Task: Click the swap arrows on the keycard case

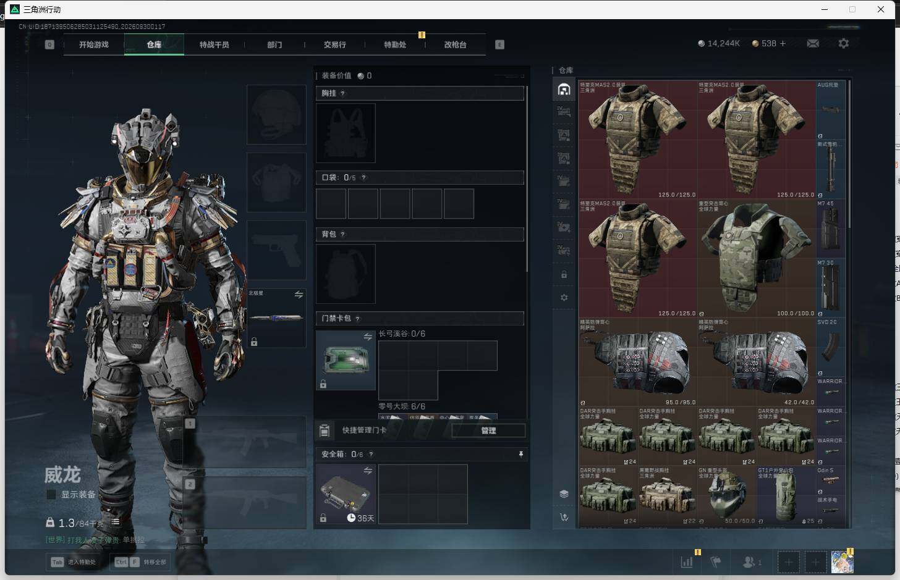Action: pyautogui.click(x=368, y=337)
